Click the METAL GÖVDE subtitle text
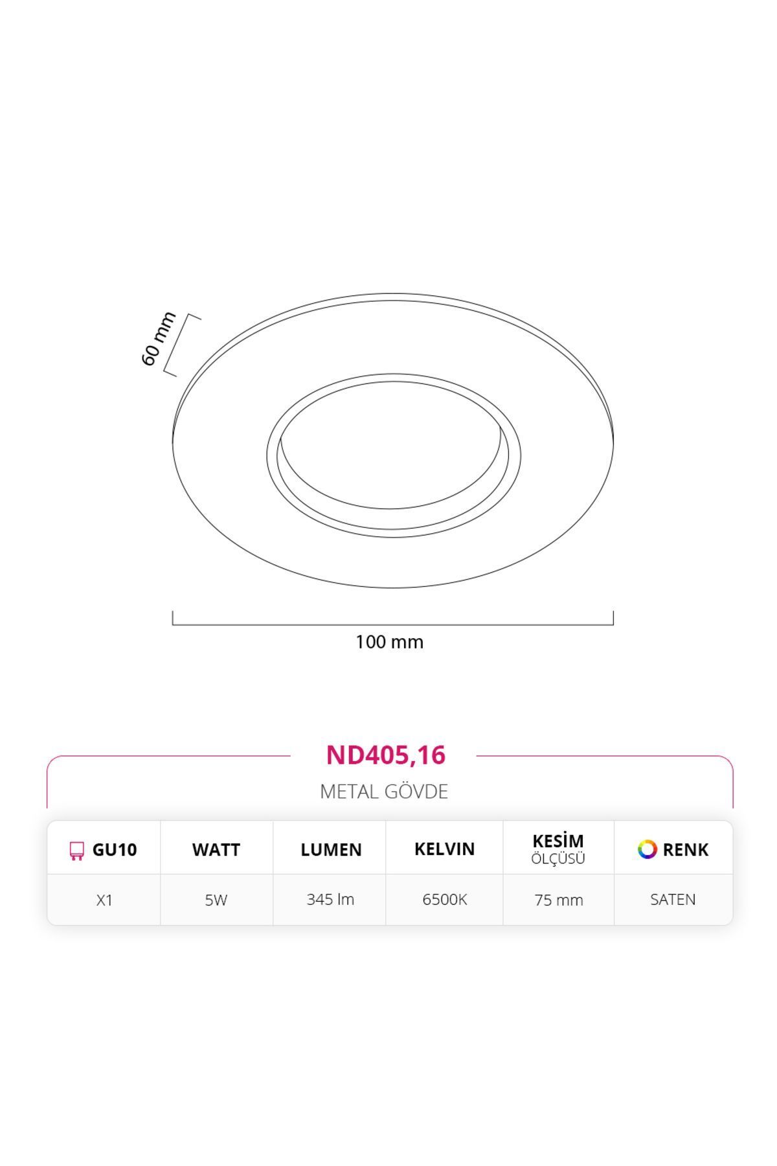Image resolution: width=777 pixels, height=1166 pixels. (384, 792)
